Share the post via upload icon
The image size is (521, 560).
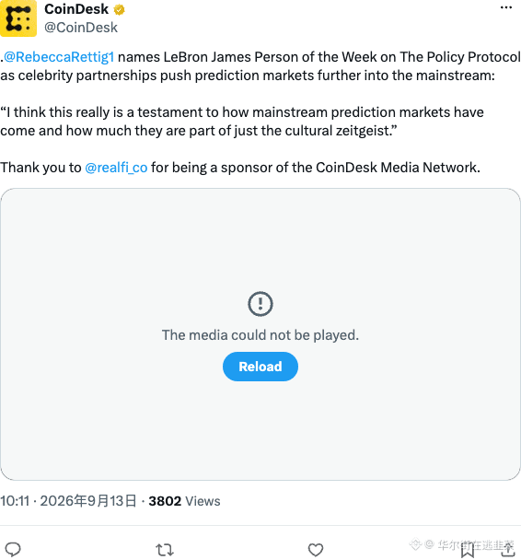click(x=507, y=549)
